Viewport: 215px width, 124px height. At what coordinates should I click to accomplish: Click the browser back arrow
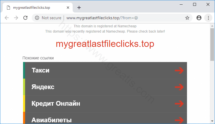click(x=7, y=18)
